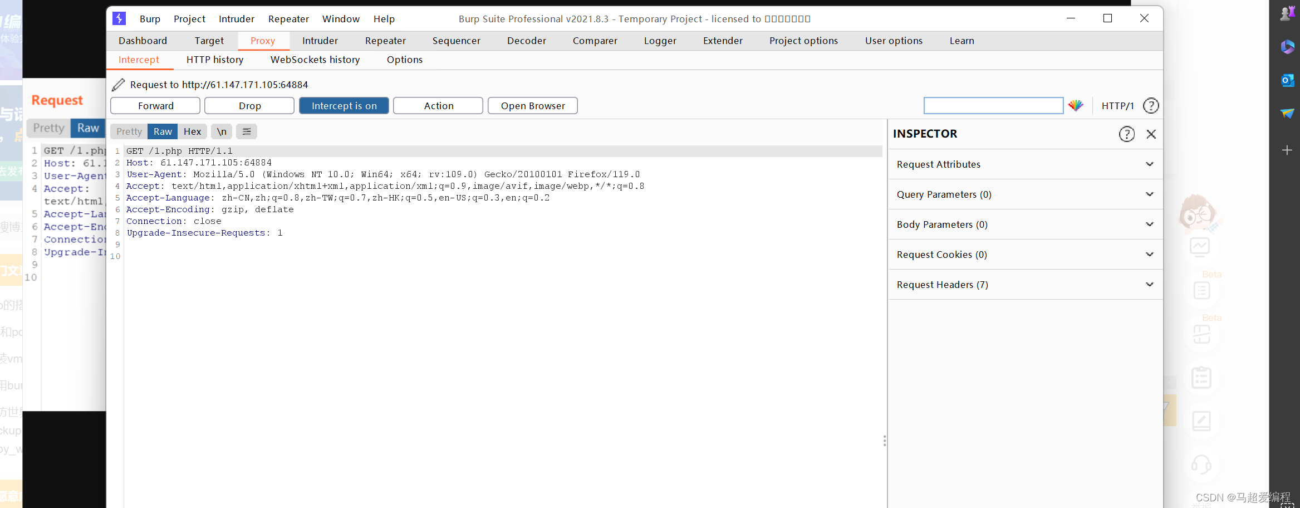Open the Window menu
Image resolution: width=1300 pixels, height=508 pixels.
[341, 19]
